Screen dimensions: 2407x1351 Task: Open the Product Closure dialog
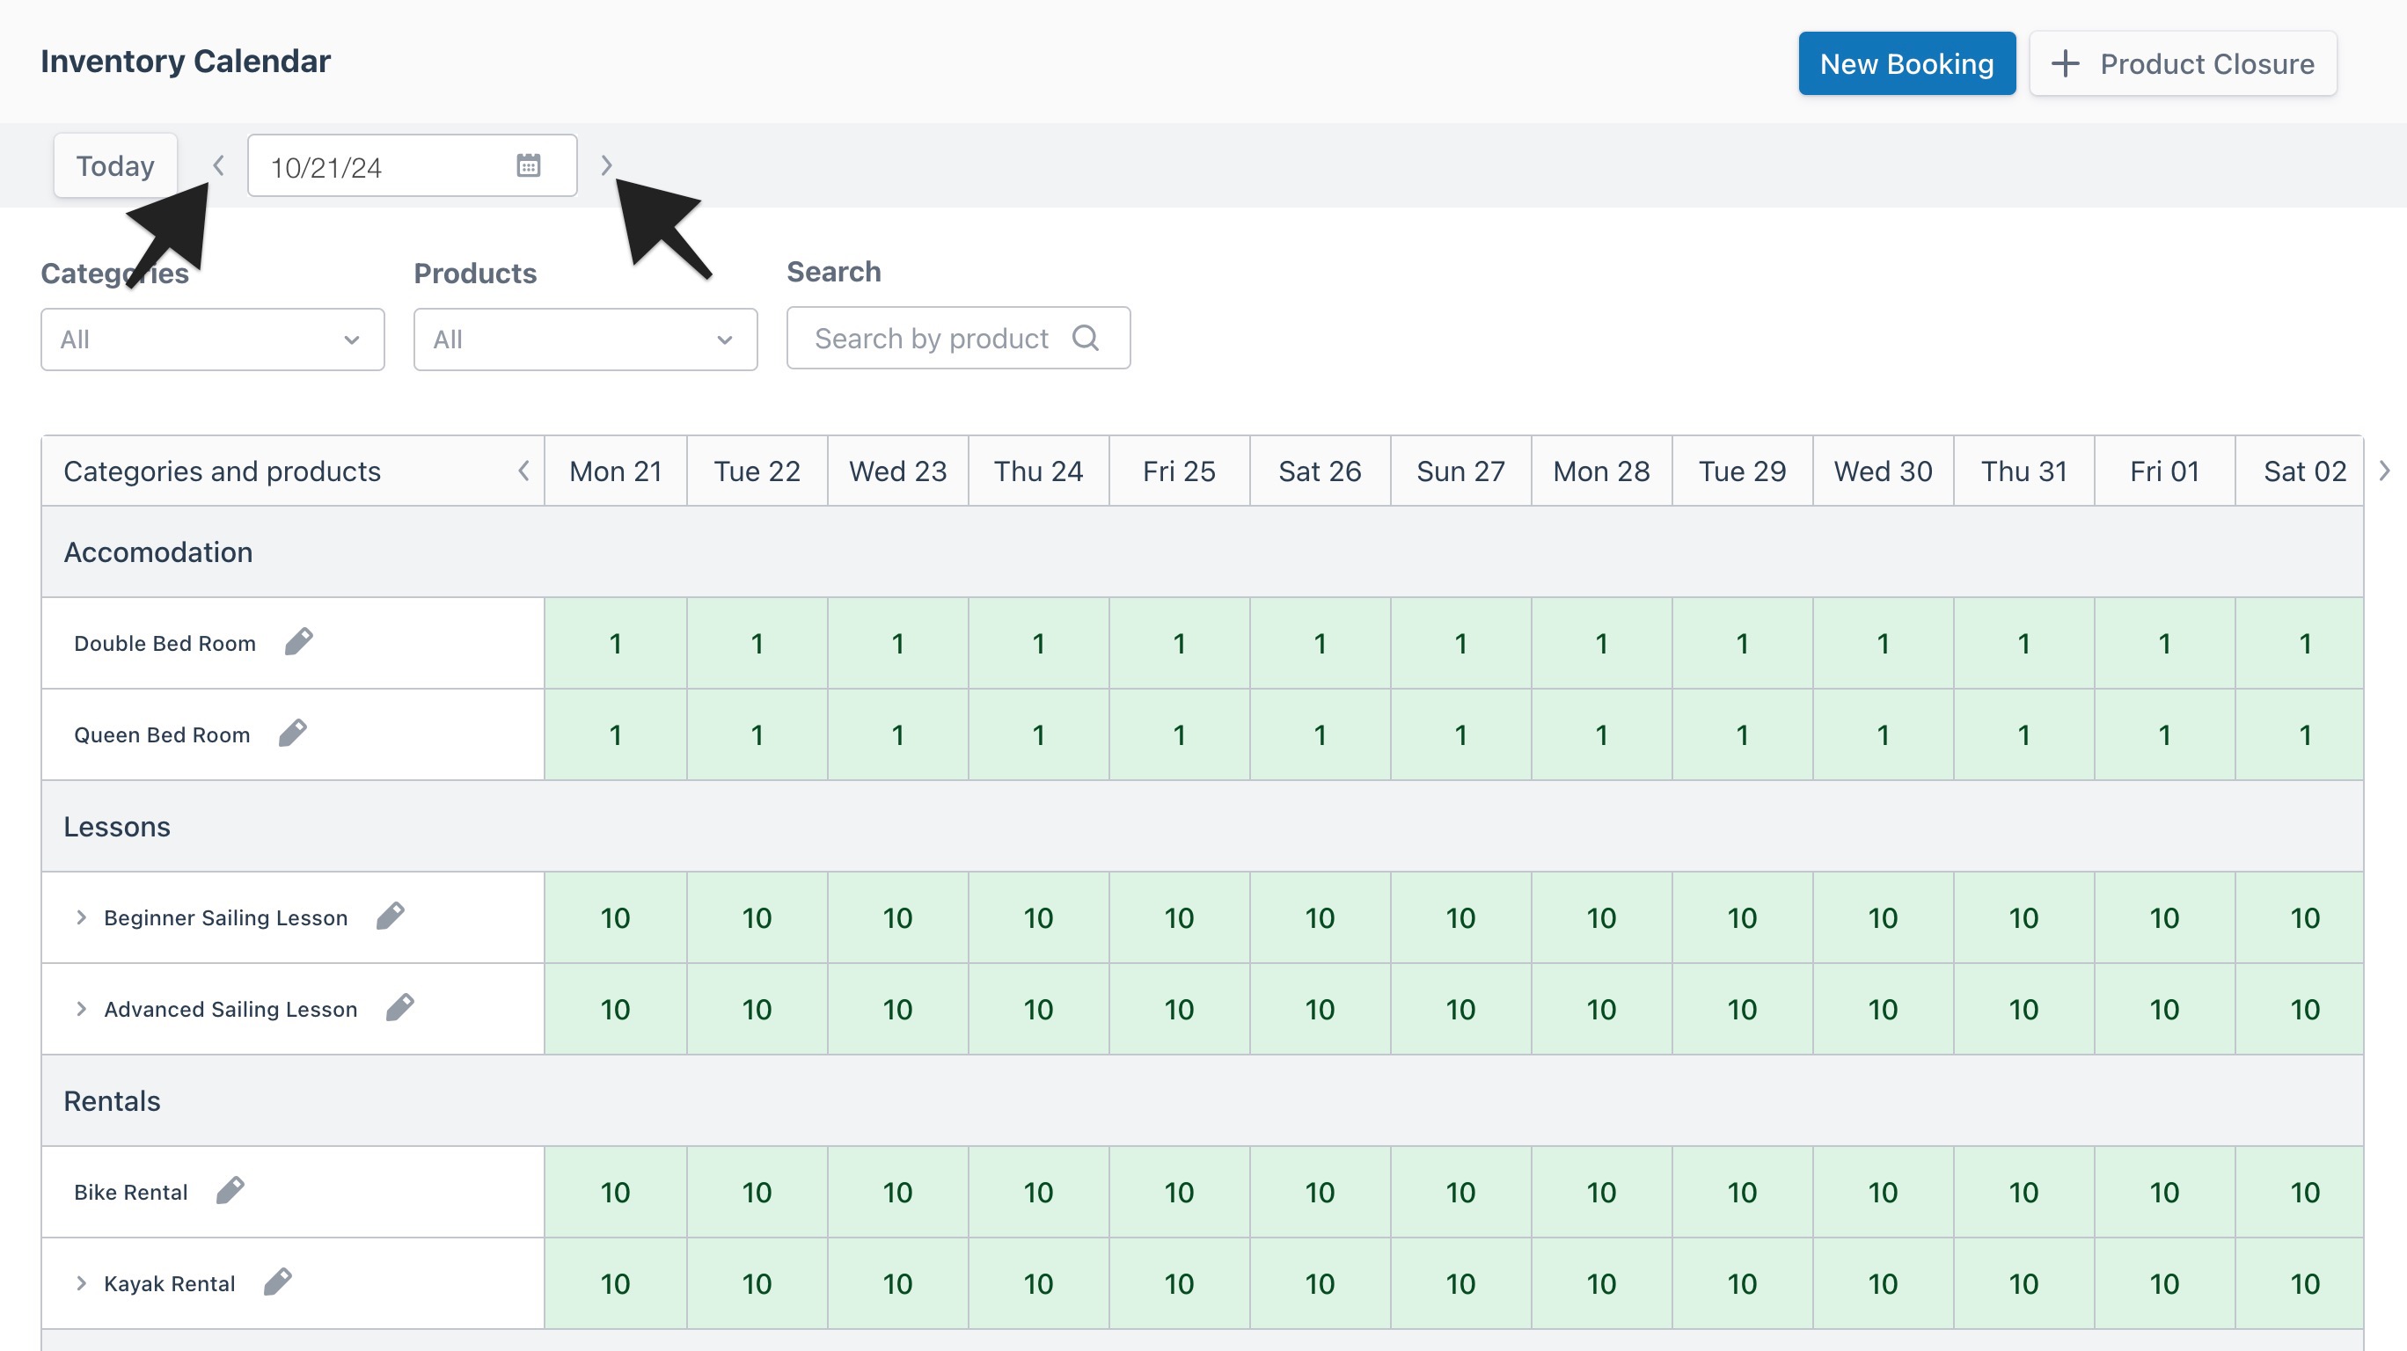point(2183,63)
